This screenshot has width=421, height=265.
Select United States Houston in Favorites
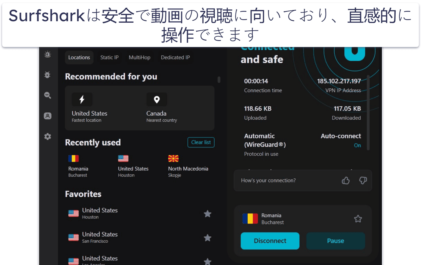[x=140, y=213]
